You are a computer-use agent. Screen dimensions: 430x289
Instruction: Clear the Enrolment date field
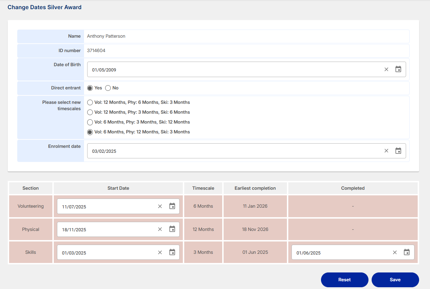[x=386, y=151]
